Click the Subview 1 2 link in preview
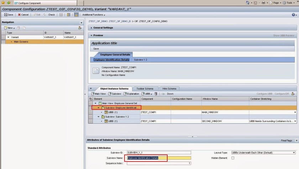The height and width of the screenshot is (169, 299). (x=140, y=60)
